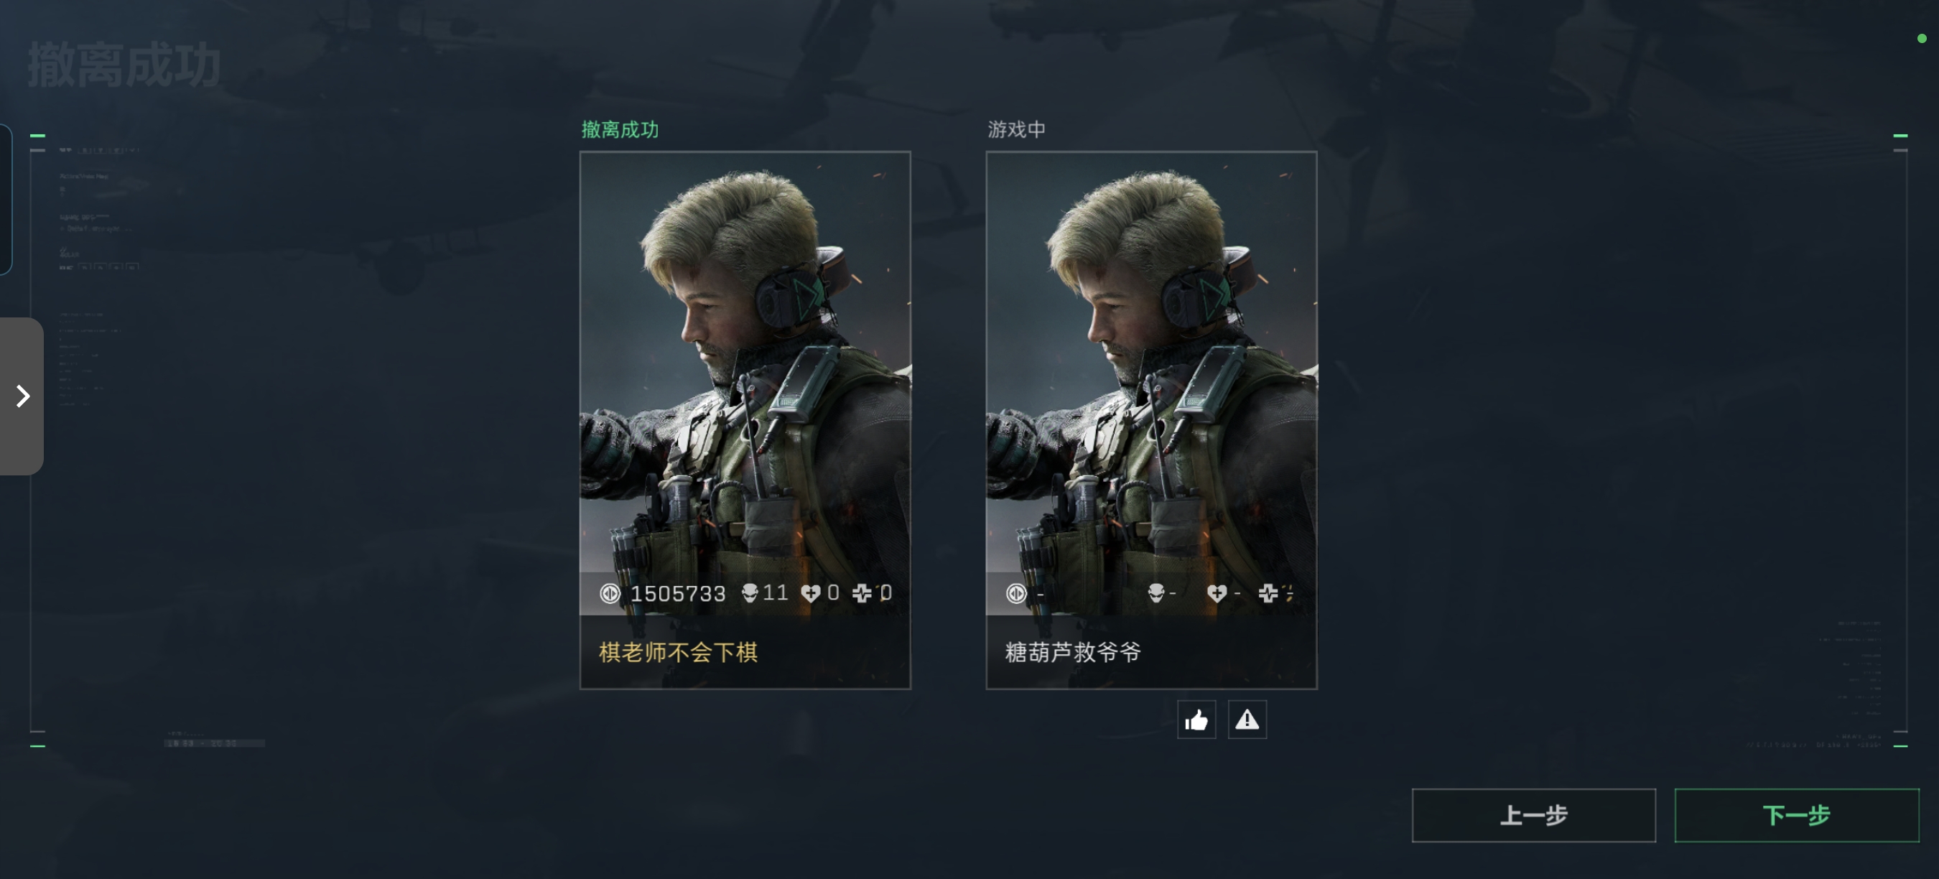1939x879 pixels.
Task: Click the heart revive icon on left card
Action: coord(811,593)
